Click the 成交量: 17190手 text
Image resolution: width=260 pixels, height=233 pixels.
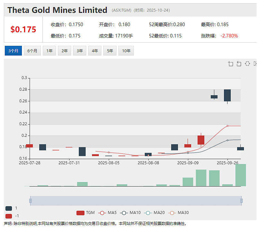116,36
